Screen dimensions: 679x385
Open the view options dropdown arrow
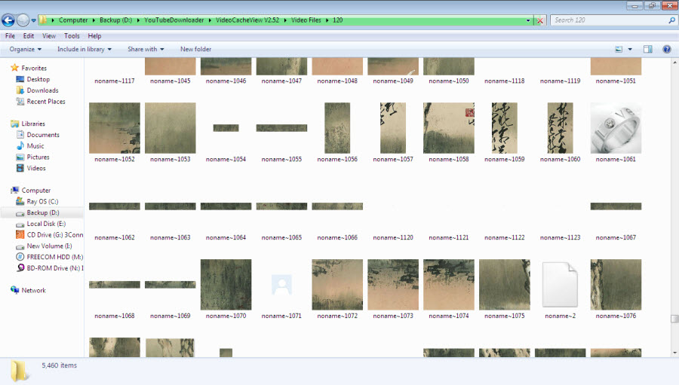[x=630, y=49]
